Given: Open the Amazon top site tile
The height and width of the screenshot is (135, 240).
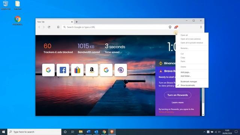Looking at the screenshot, I should 91,70.
